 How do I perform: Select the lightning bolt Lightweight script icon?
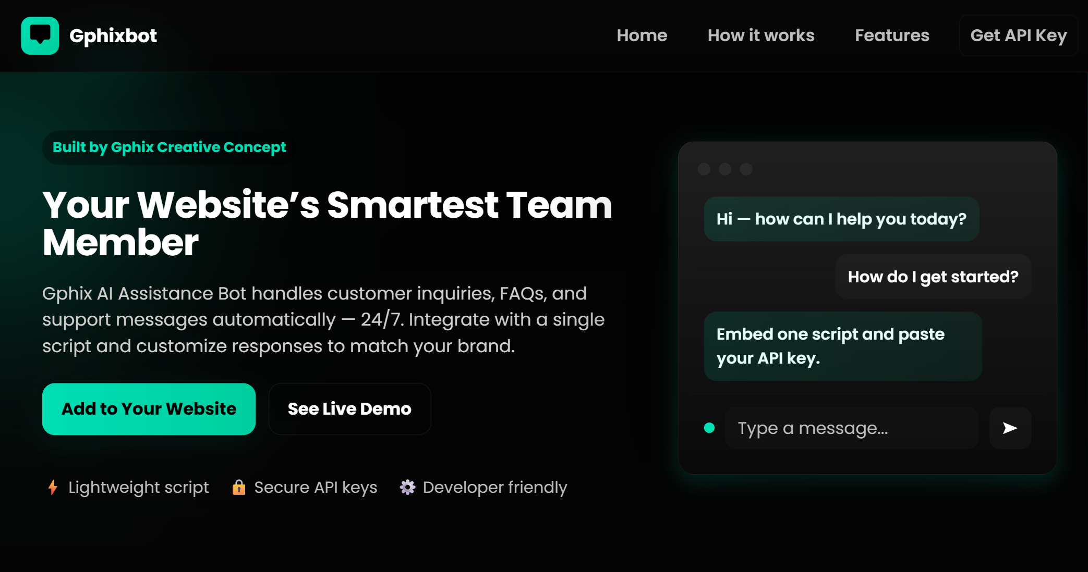pos(53,488)
